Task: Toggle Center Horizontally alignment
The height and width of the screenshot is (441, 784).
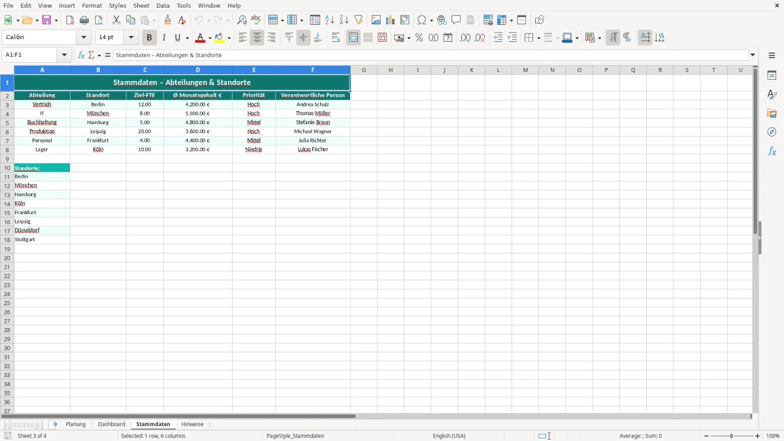Action: pos(257,38)
